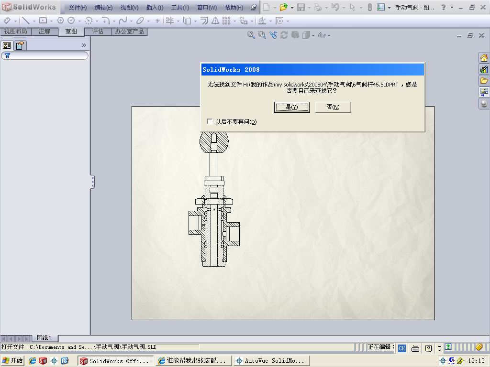490x367 pixels.
Task: Tick the "以后不要再问(D)" checkbox
Action: 210,121
